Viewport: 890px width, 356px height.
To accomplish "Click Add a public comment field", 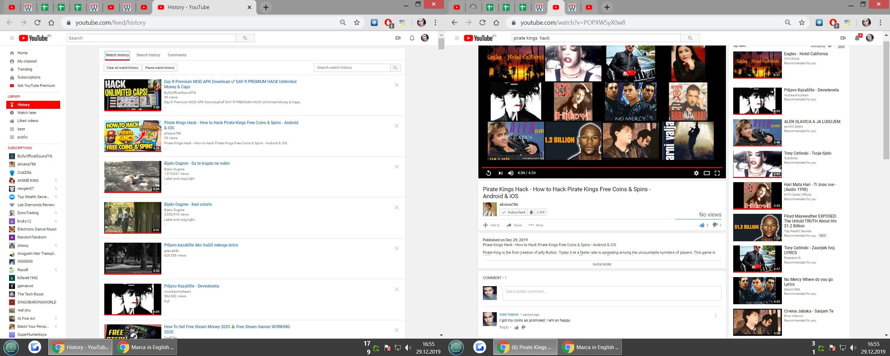I will [x=612, y=293].
